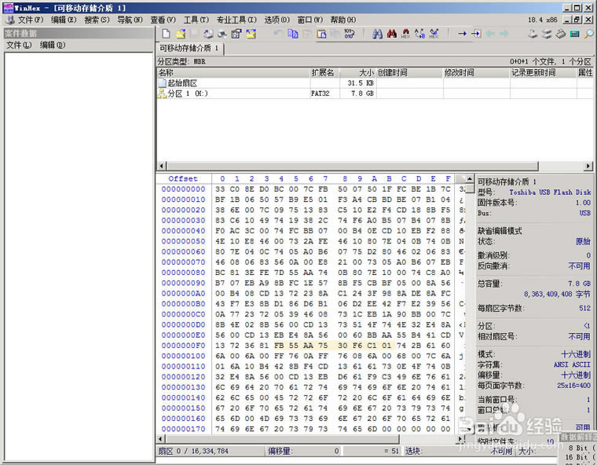
Task: Sort the list by the 大小 column header
Action: (365, 72)
